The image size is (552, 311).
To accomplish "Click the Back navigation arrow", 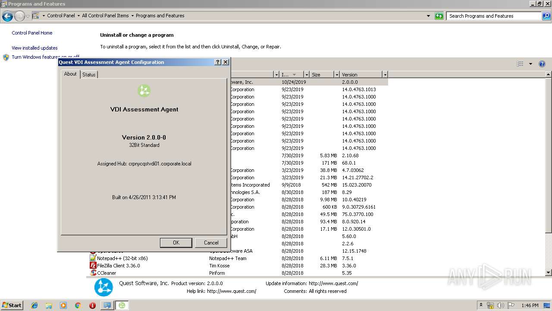I will (x=7, y=16).
